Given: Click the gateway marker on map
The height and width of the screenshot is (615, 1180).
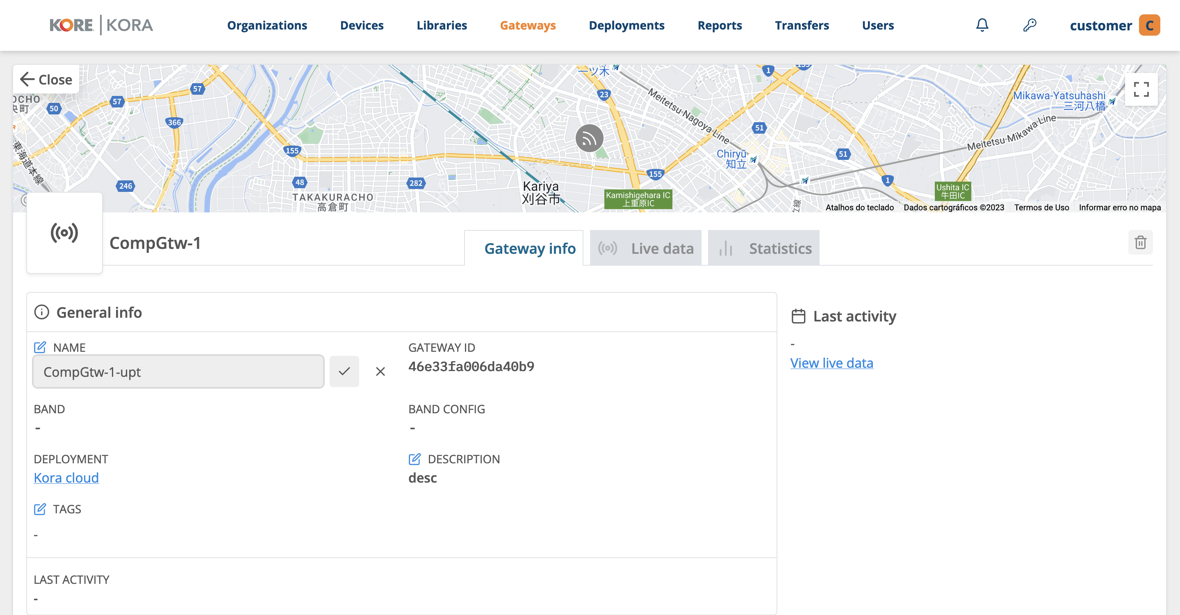Looking at the screenshot, I should (x=589, y=138).
